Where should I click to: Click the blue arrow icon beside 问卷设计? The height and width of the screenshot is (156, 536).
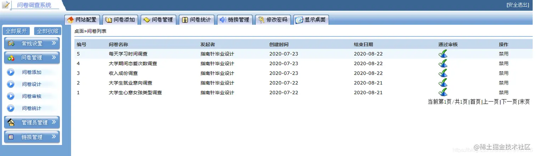[x=11, y=84]
